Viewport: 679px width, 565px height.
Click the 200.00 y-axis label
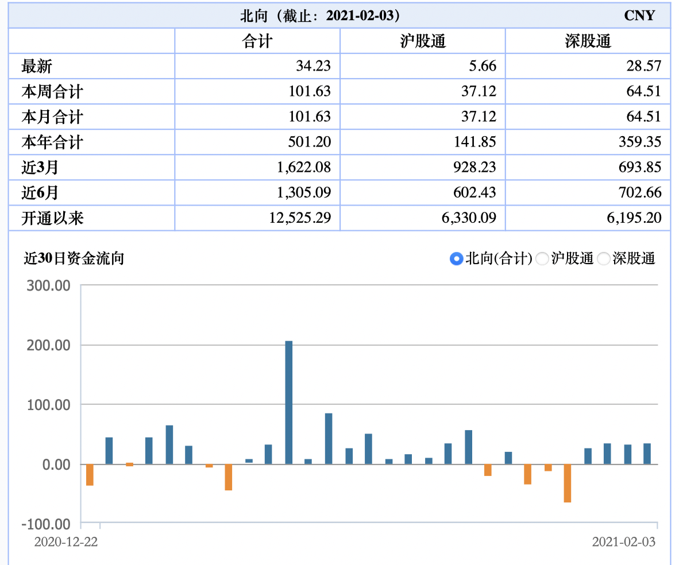click(48, 346)
